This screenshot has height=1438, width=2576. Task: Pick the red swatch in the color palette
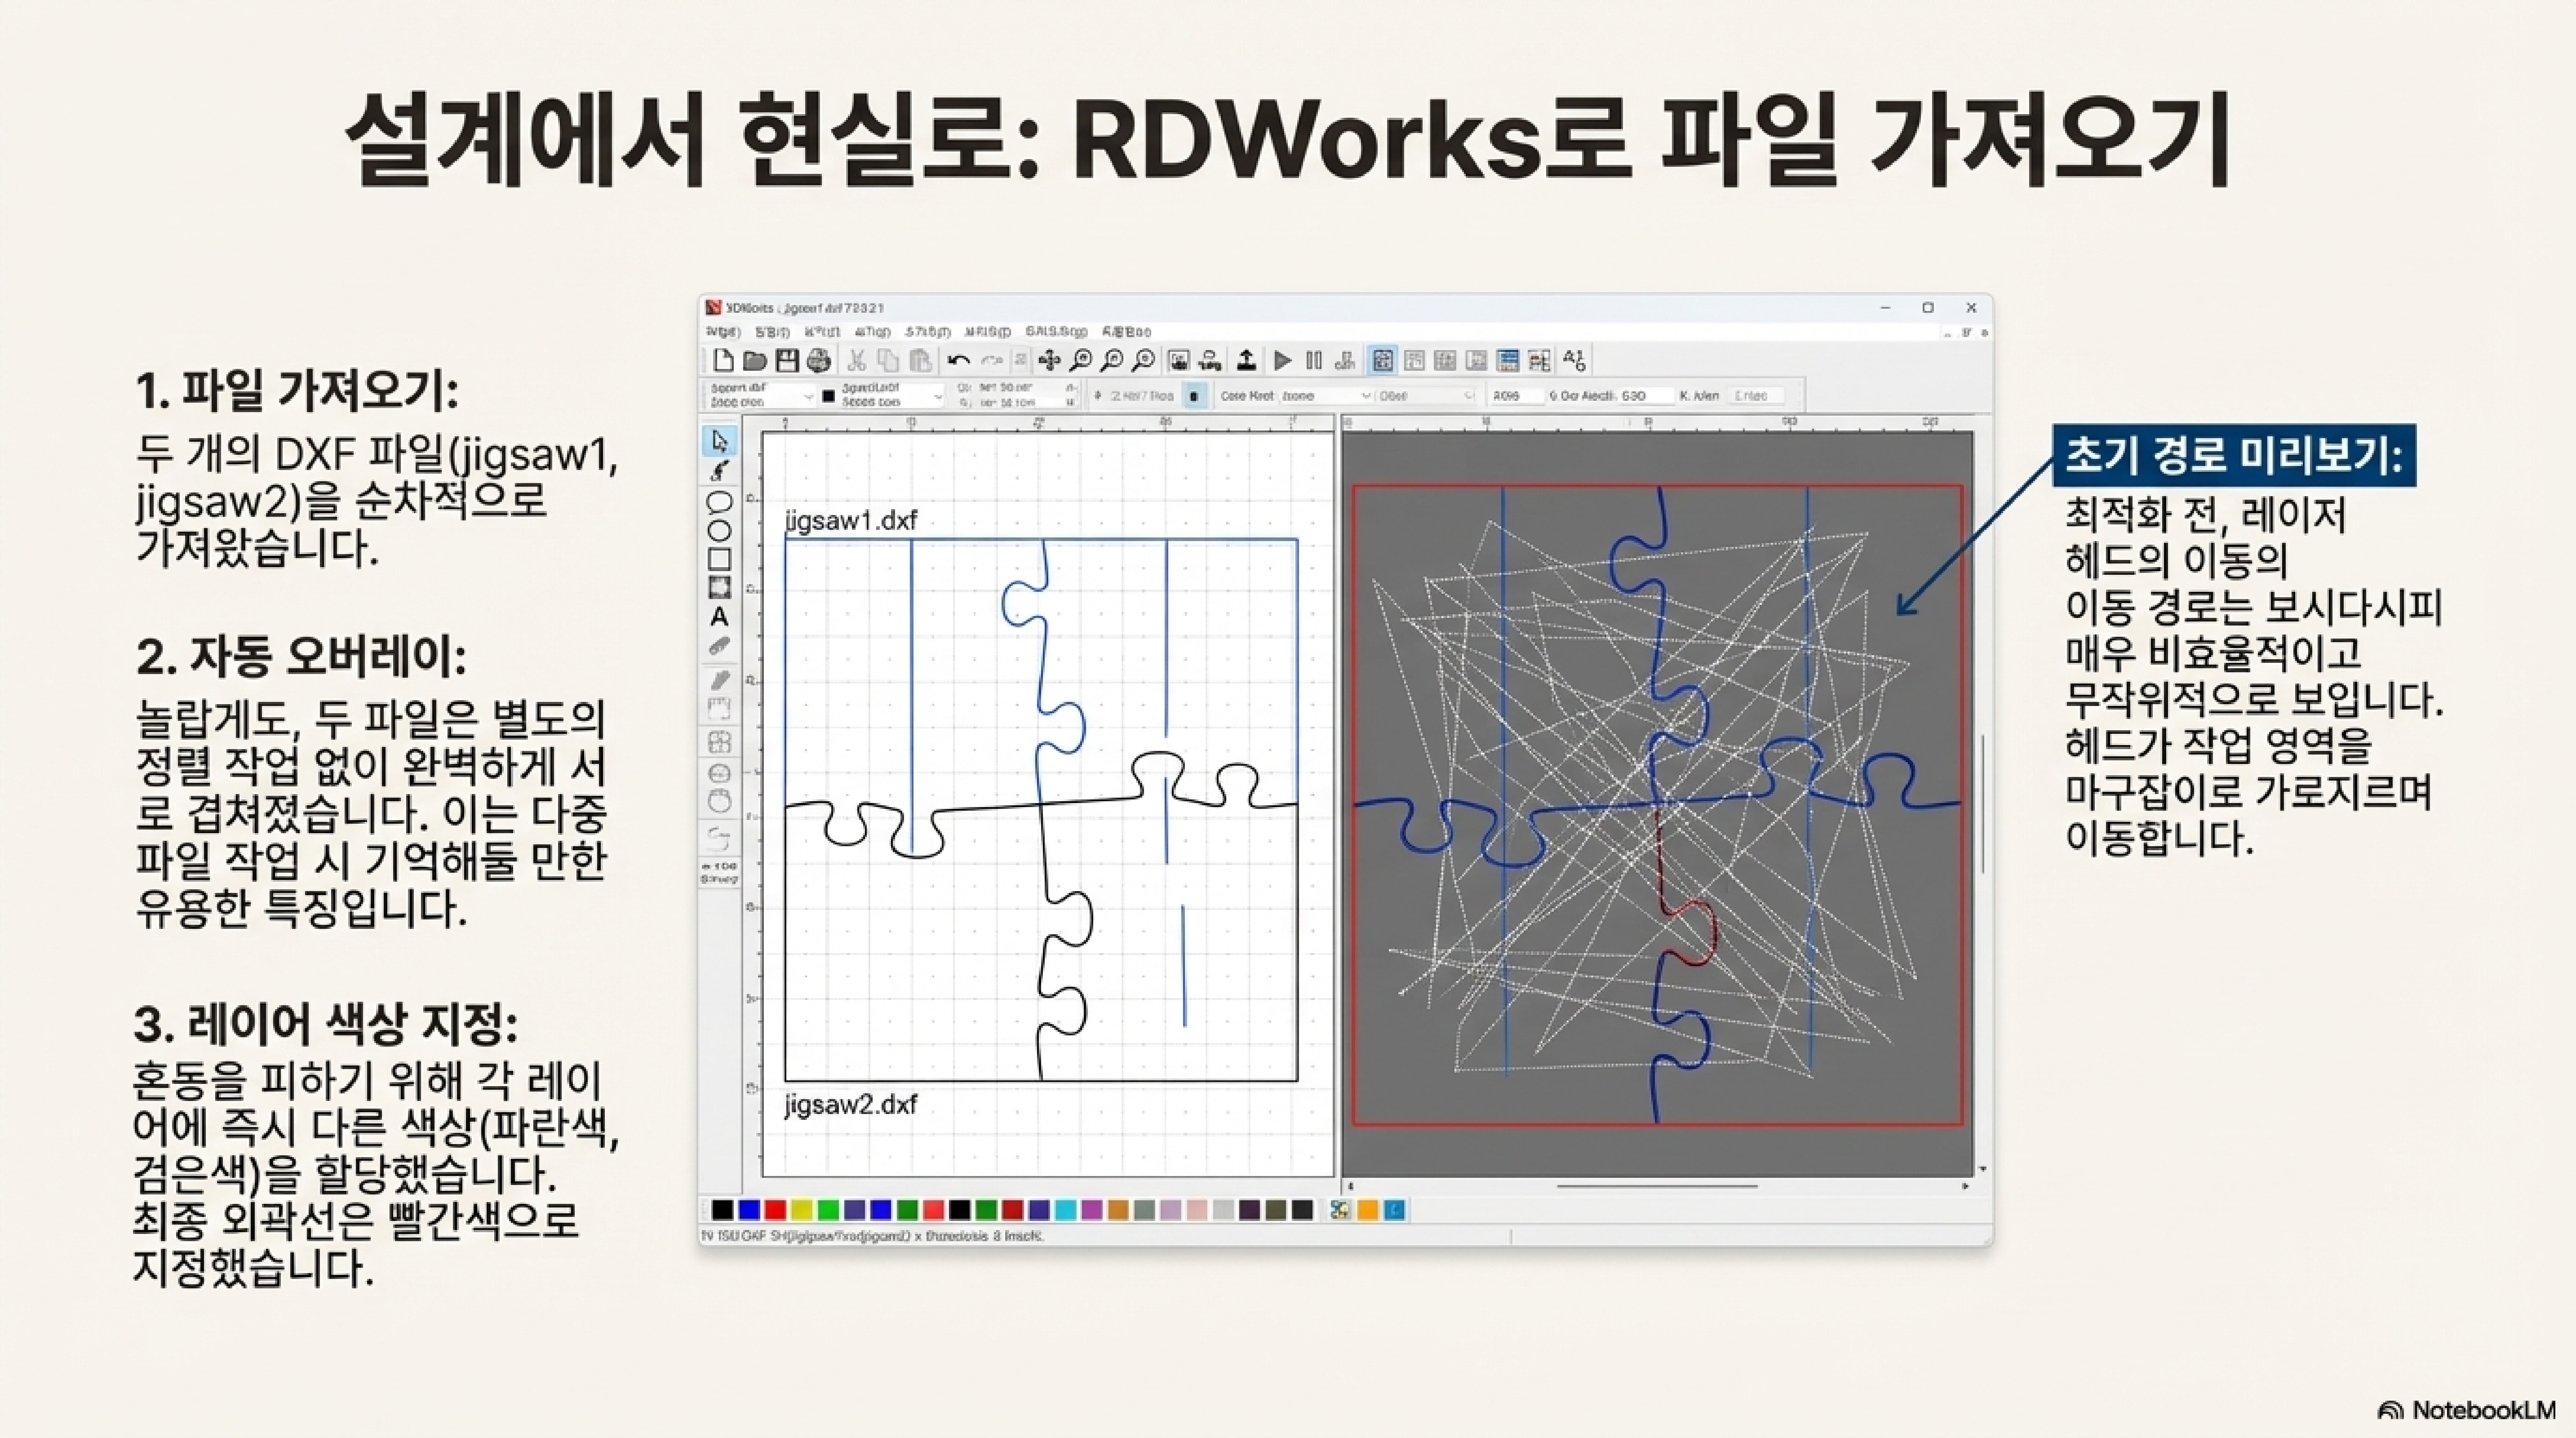[775, 1211]
